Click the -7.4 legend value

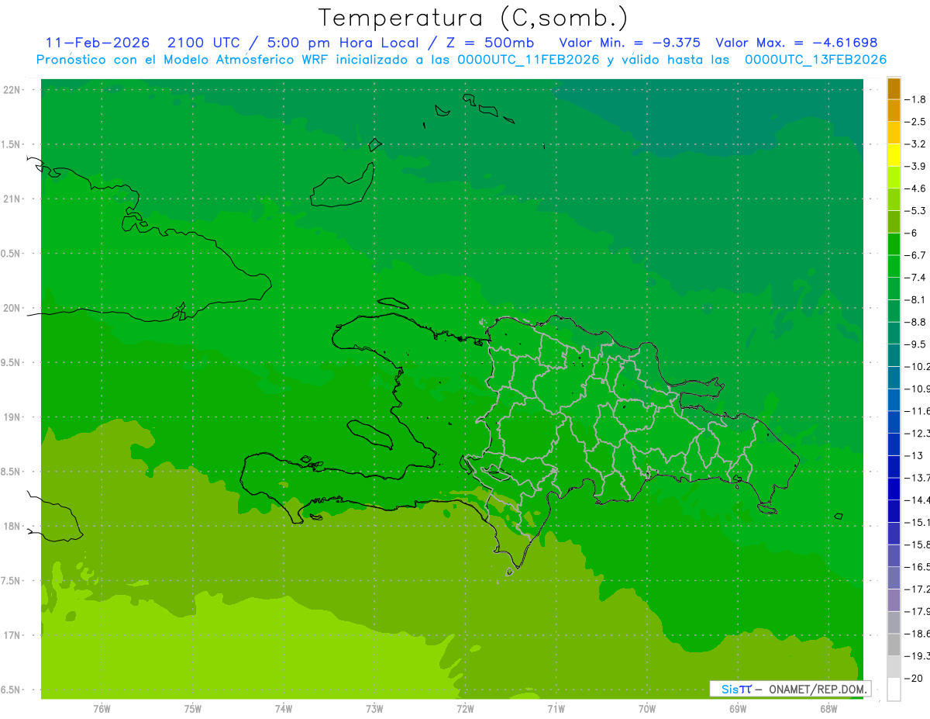[916, 278]
